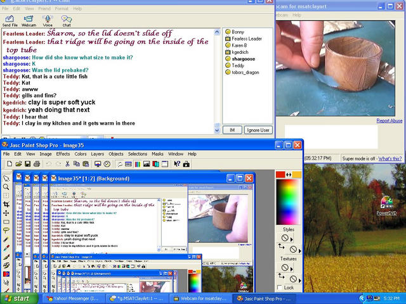Save the image with the floppy disk icon
The image size is (406, 304).
27,164
